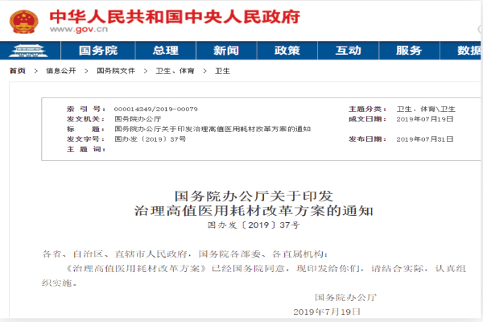Go to the 新闻 section

[226, 51]
